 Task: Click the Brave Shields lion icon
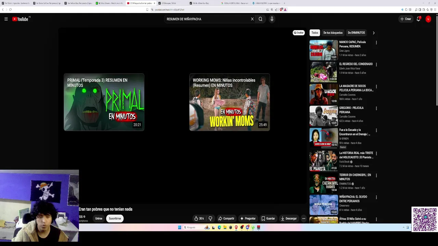pos(281,10)
